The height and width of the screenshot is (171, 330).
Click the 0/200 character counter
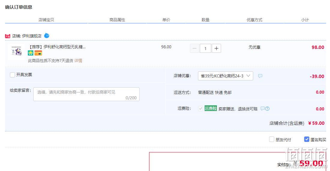pos(131,98)
